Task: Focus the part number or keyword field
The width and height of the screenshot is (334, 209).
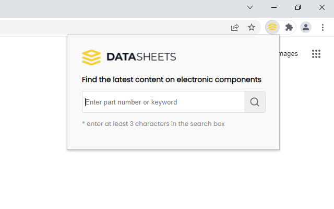Action: coord(163,102)
